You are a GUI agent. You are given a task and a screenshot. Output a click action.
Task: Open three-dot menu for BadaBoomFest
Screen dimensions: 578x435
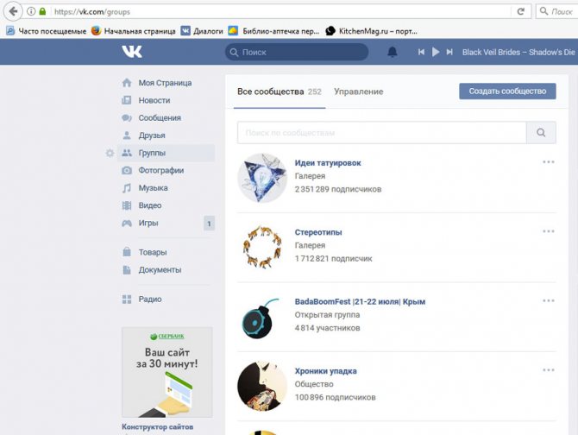[548, 300]
